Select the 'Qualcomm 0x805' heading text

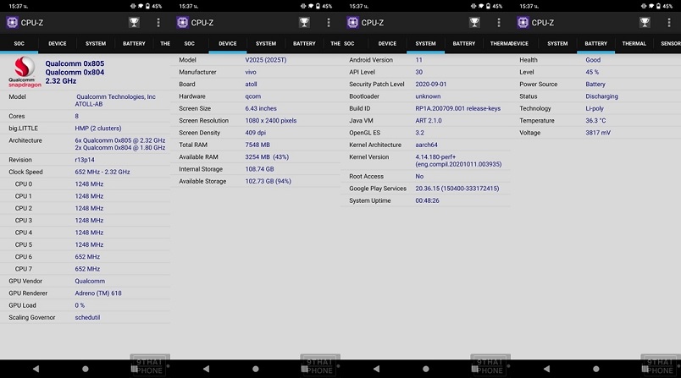(75, 63)
